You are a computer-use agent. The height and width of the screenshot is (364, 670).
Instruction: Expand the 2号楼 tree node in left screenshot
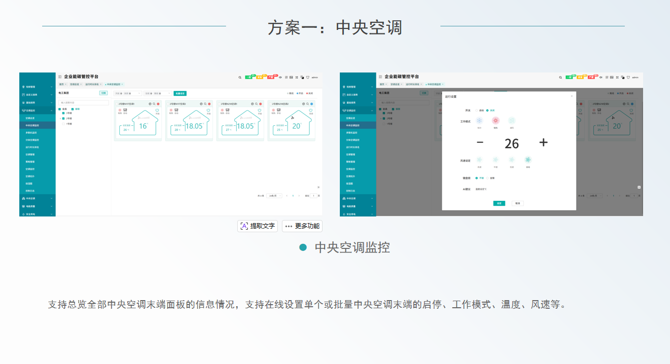(x=60, y=118)
